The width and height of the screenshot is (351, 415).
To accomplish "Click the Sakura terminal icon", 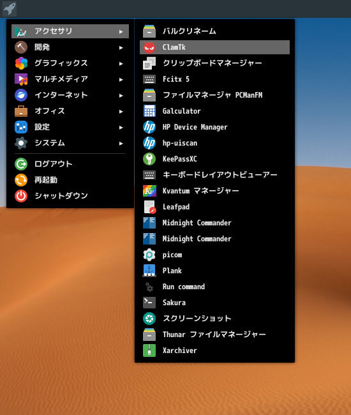I will click(149, 303).
